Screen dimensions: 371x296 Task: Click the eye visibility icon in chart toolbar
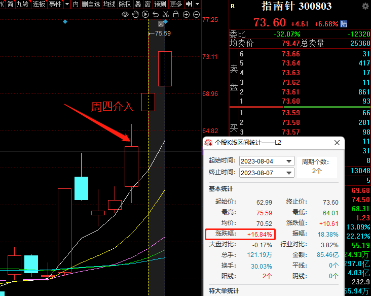[x=125, y=14]
